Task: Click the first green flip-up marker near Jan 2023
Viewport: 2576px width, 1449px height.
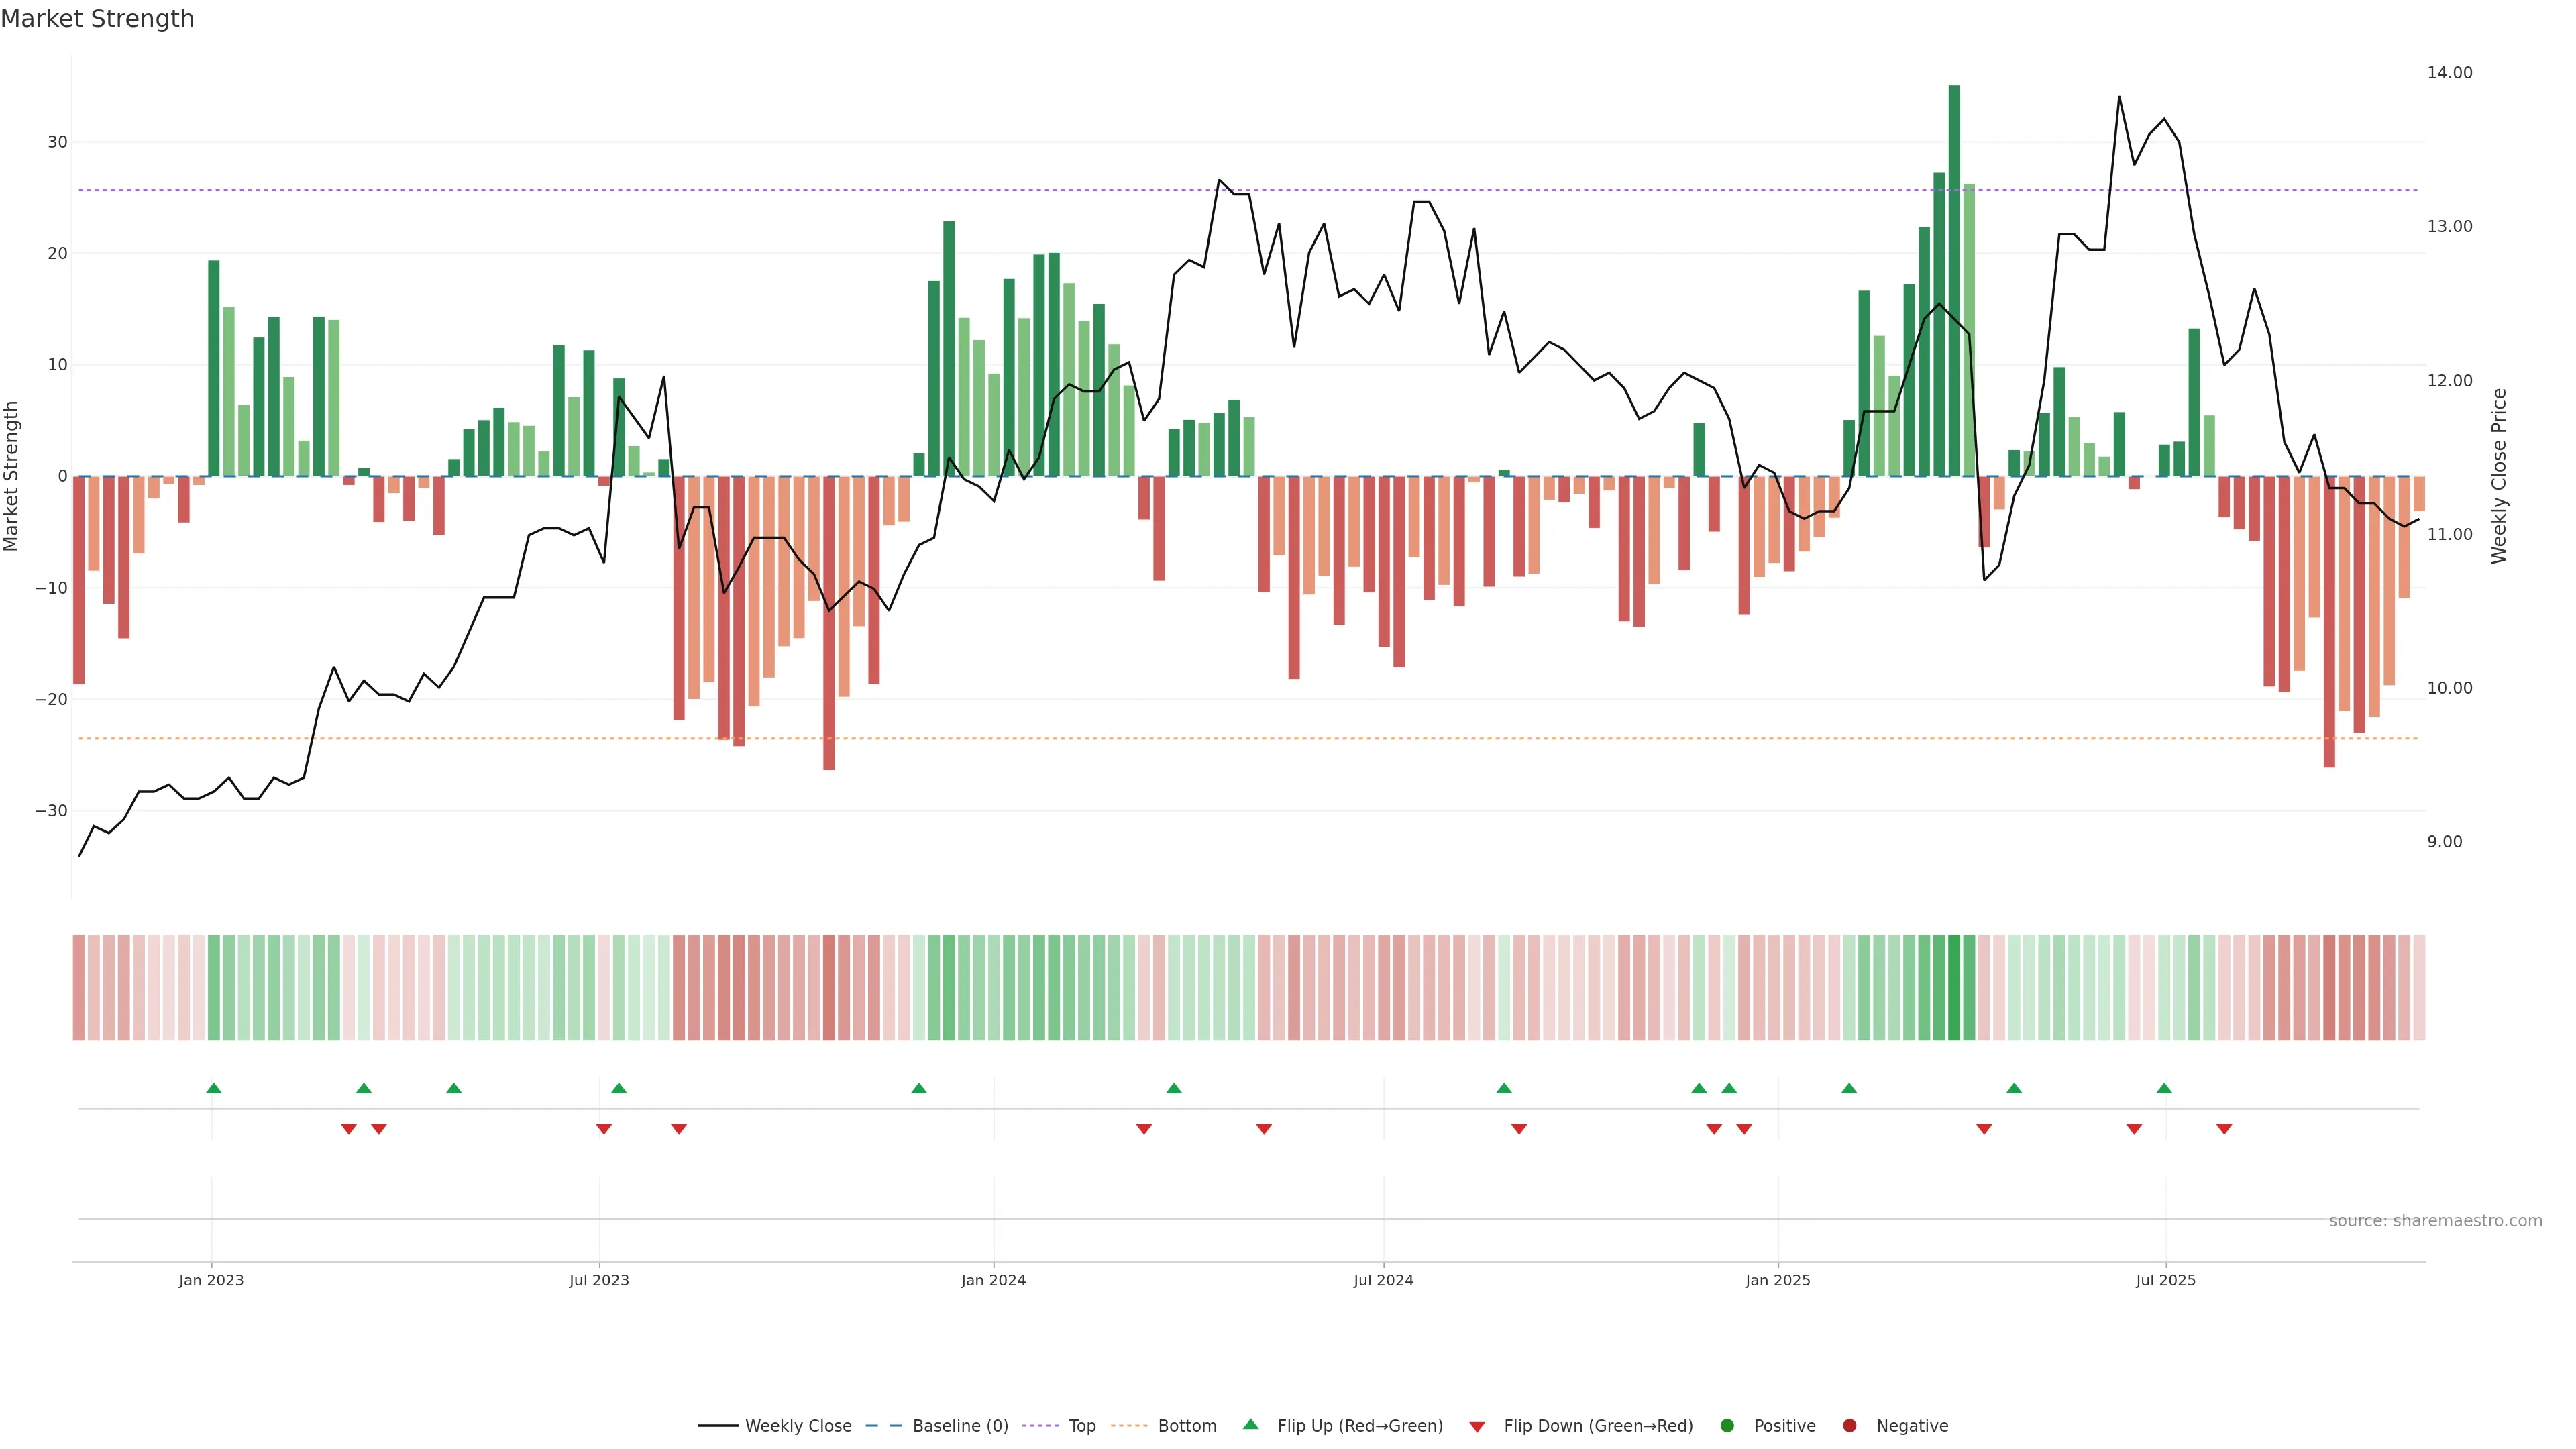Action: click(213, 1088)
